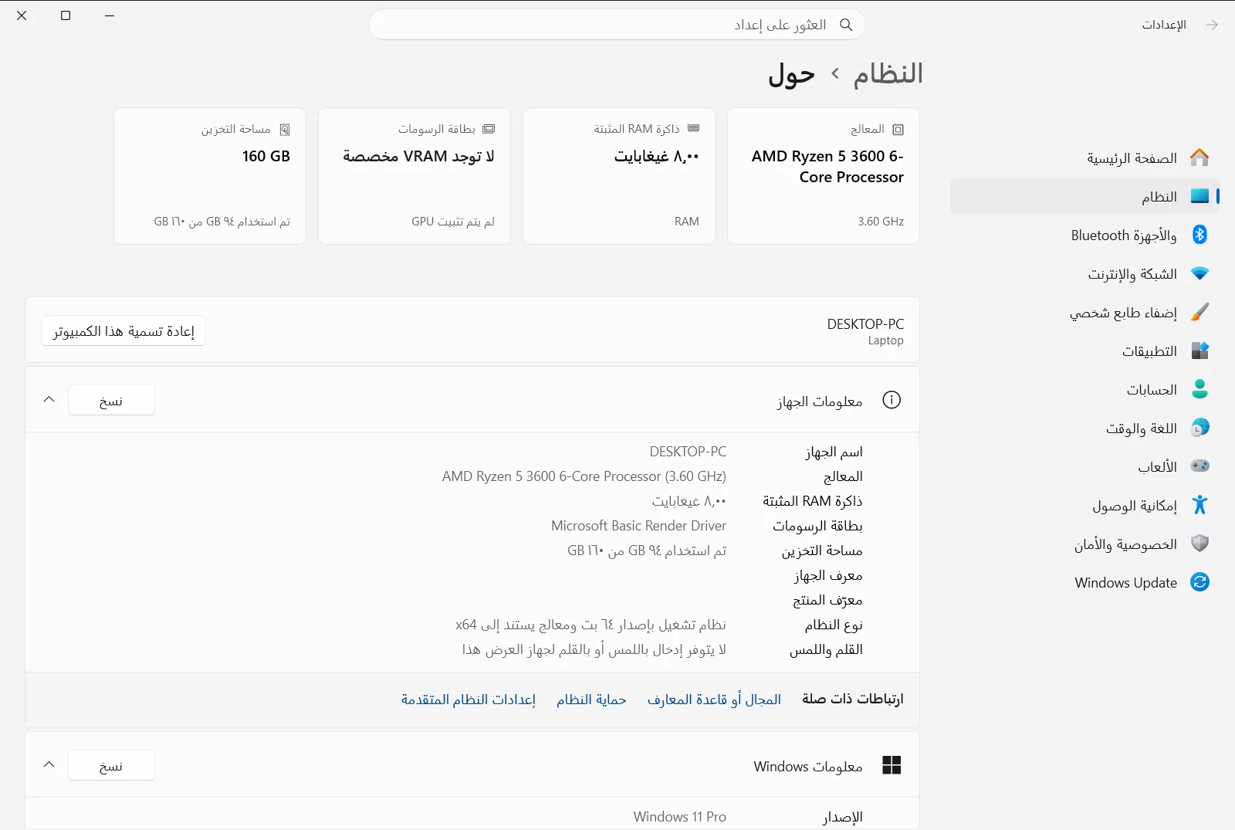Click the Accounts (الحسابات) person icon

pyautogui.click(x=1199, y=389)
